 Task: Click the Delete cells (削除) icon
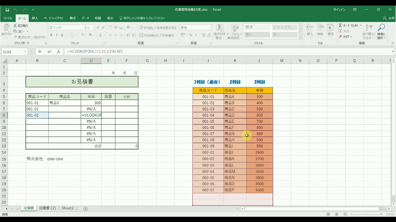(320, 28)
